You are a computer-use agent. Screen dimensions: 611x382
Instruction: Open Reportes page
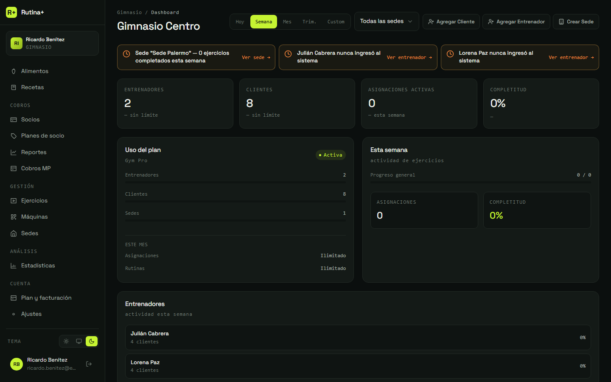[x=52, y=152]
